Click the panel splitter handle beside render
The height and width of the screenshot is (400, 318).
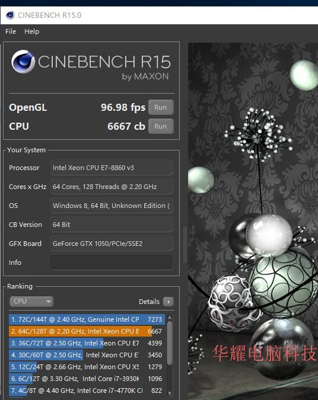click(x=185, y=244)
